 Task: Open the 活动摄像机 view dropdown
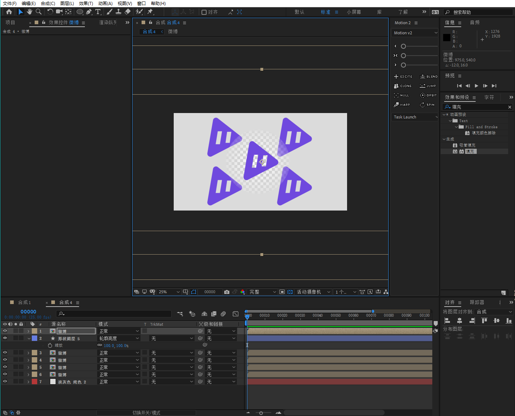pyautogui.click(x=313, y=292)
